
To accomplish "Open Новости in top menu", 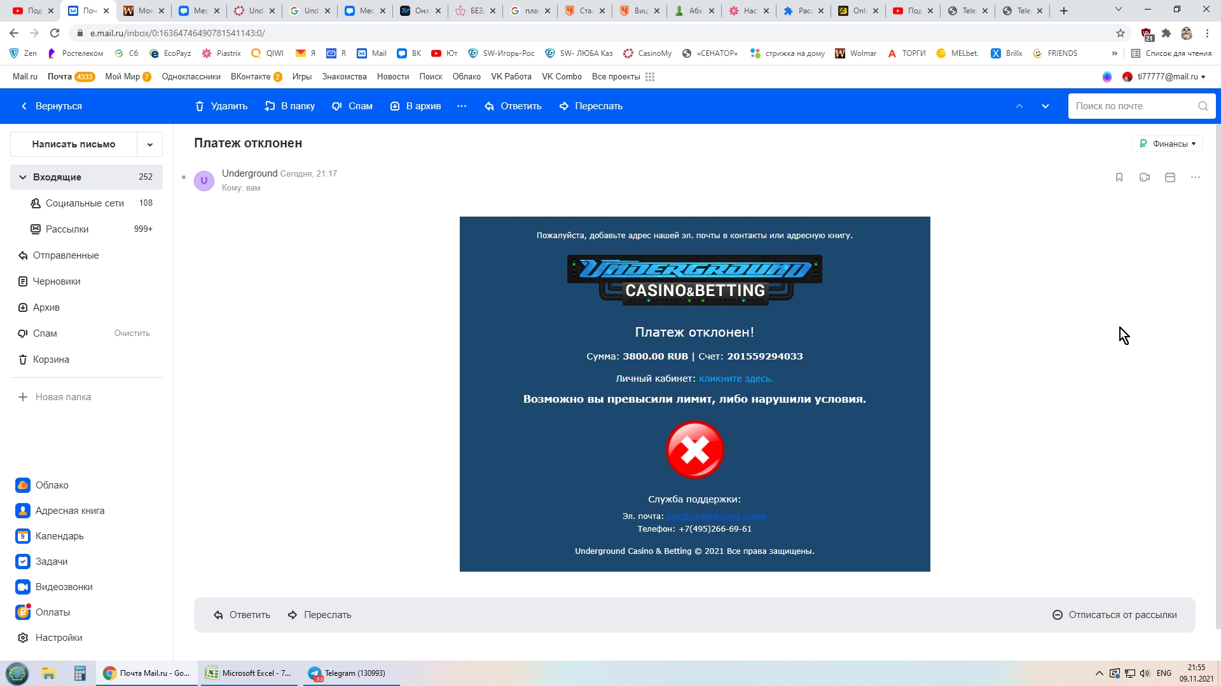I will [x=393, y=77].
